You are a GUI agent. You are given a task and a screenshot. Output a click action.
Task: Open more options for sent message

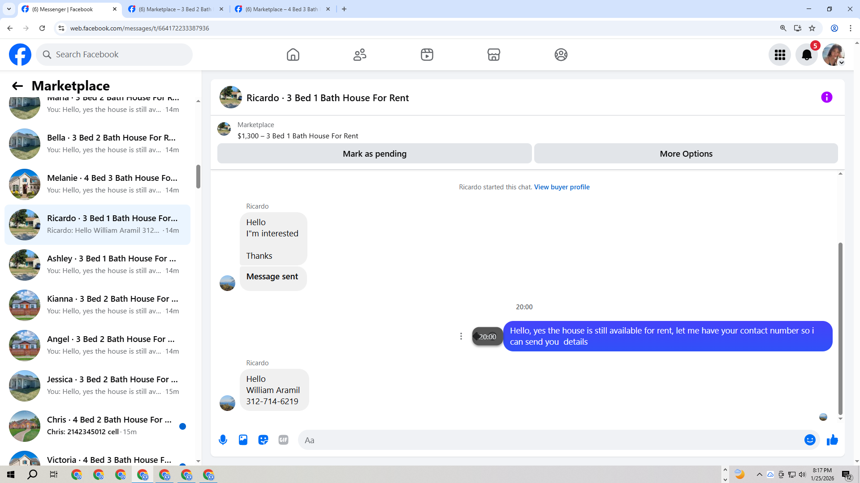click(461, 336)
